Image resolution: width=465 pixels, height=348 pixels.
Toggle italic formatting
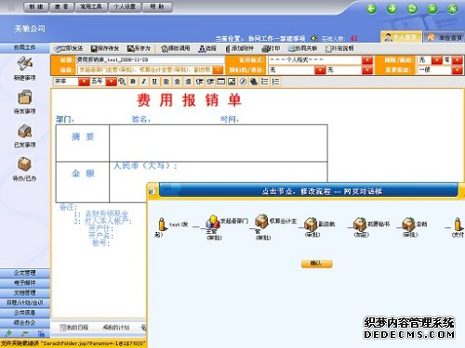coord(143,82)
